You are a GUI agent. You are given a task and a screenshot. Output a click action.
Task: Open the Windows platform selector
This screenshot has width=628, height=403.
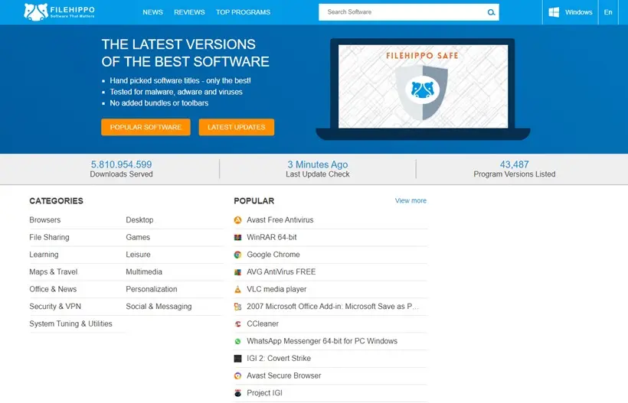(x=571, y=12)
